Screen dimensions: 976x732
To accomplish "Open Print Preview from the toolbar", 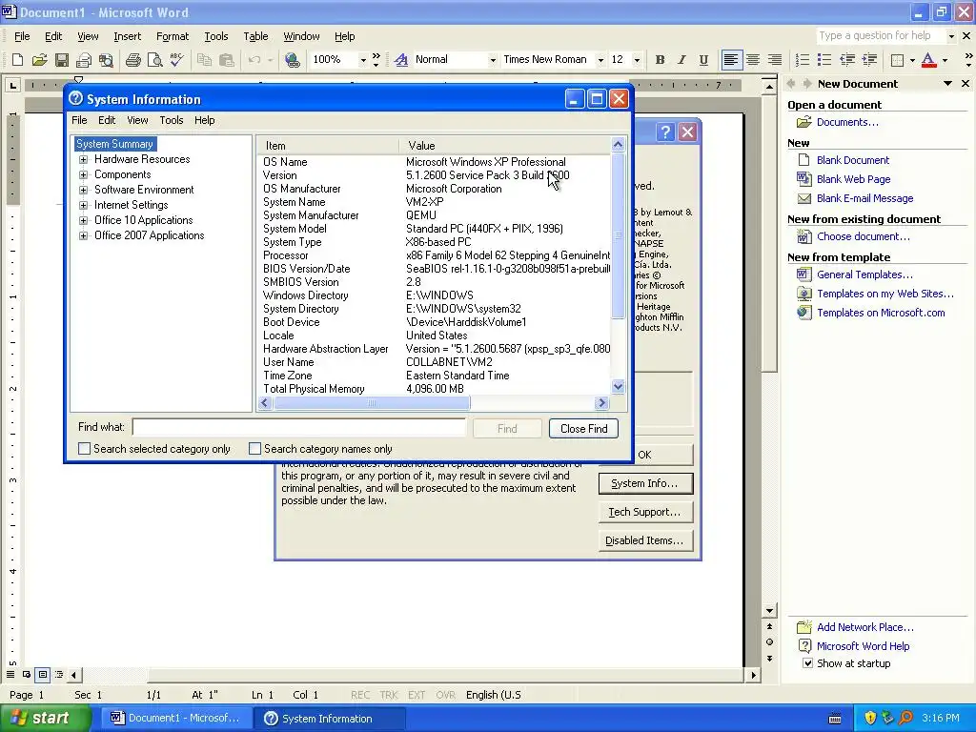I will pyautogui.click(x=154, y=60).
